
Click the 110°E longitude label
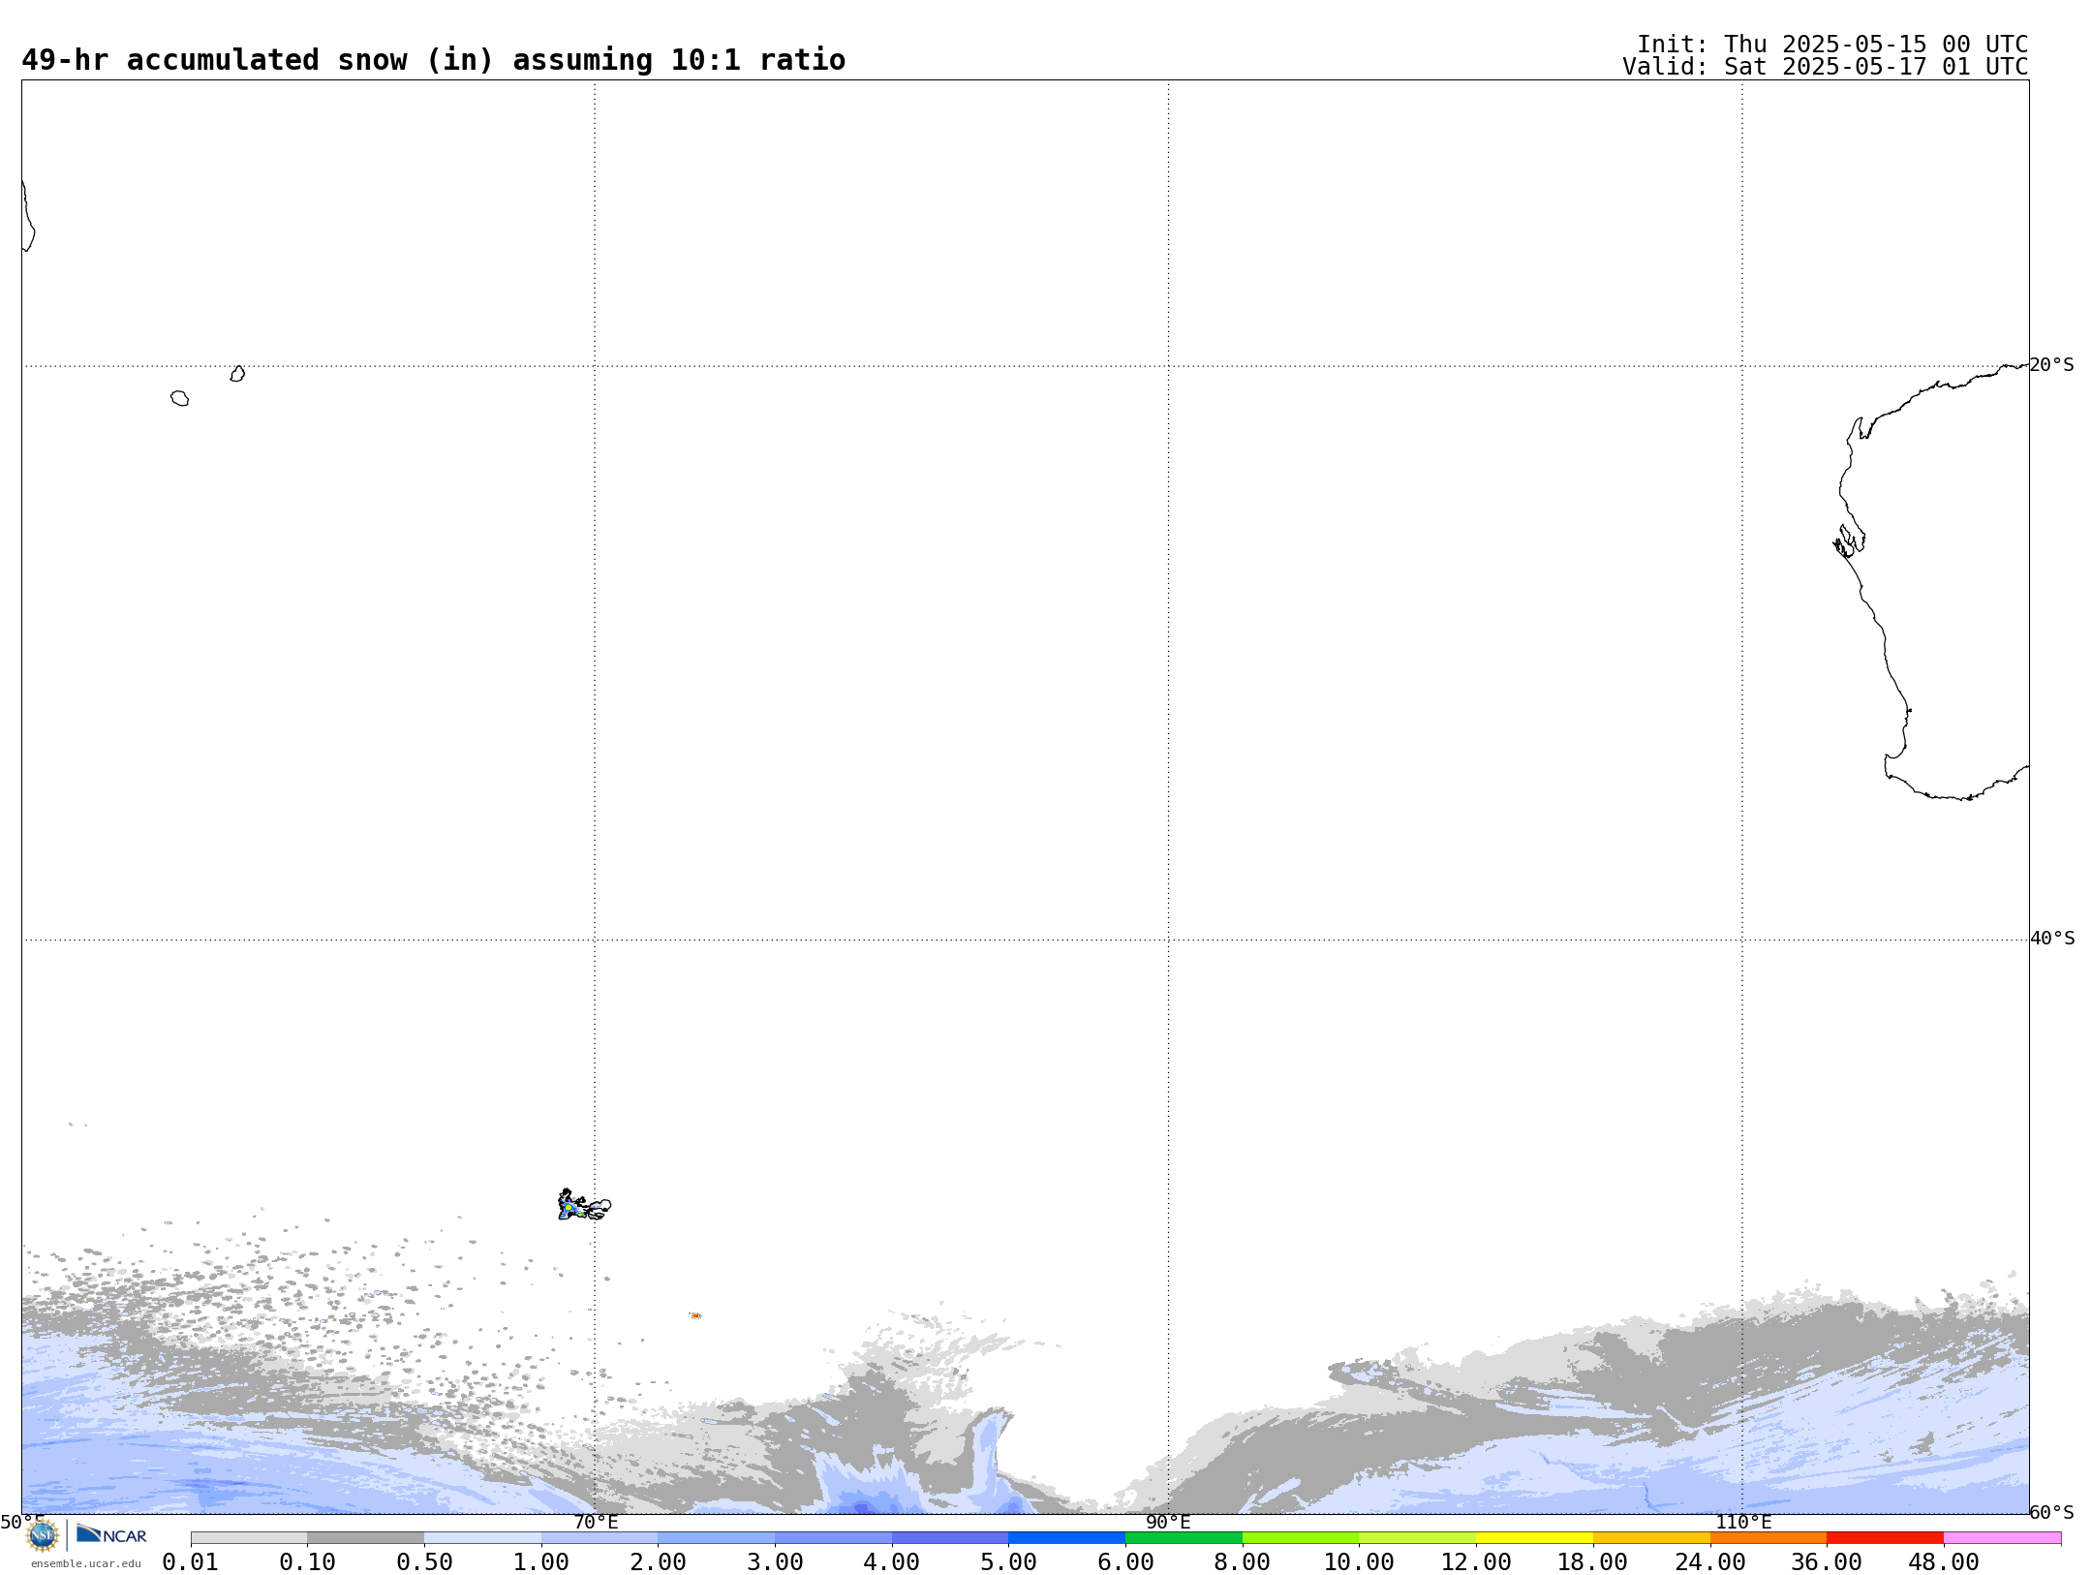coord(1743,1522)
